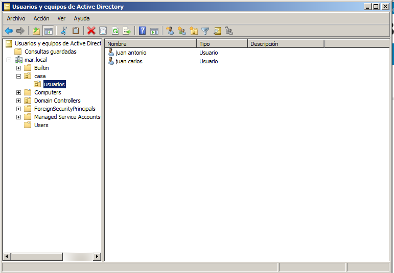
Task: Go up one level with folder icon
Action: (x=36, y=31)
